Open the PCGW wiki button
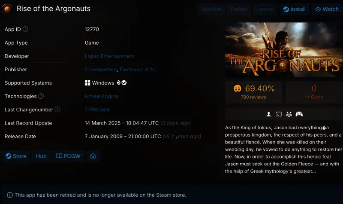343x204 pixels. (68, 156)
